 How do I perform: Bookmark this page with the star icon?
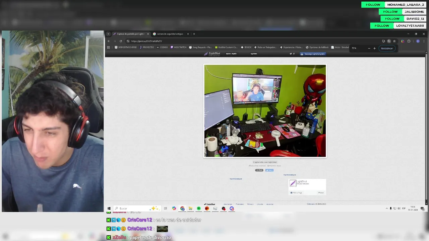394,41
